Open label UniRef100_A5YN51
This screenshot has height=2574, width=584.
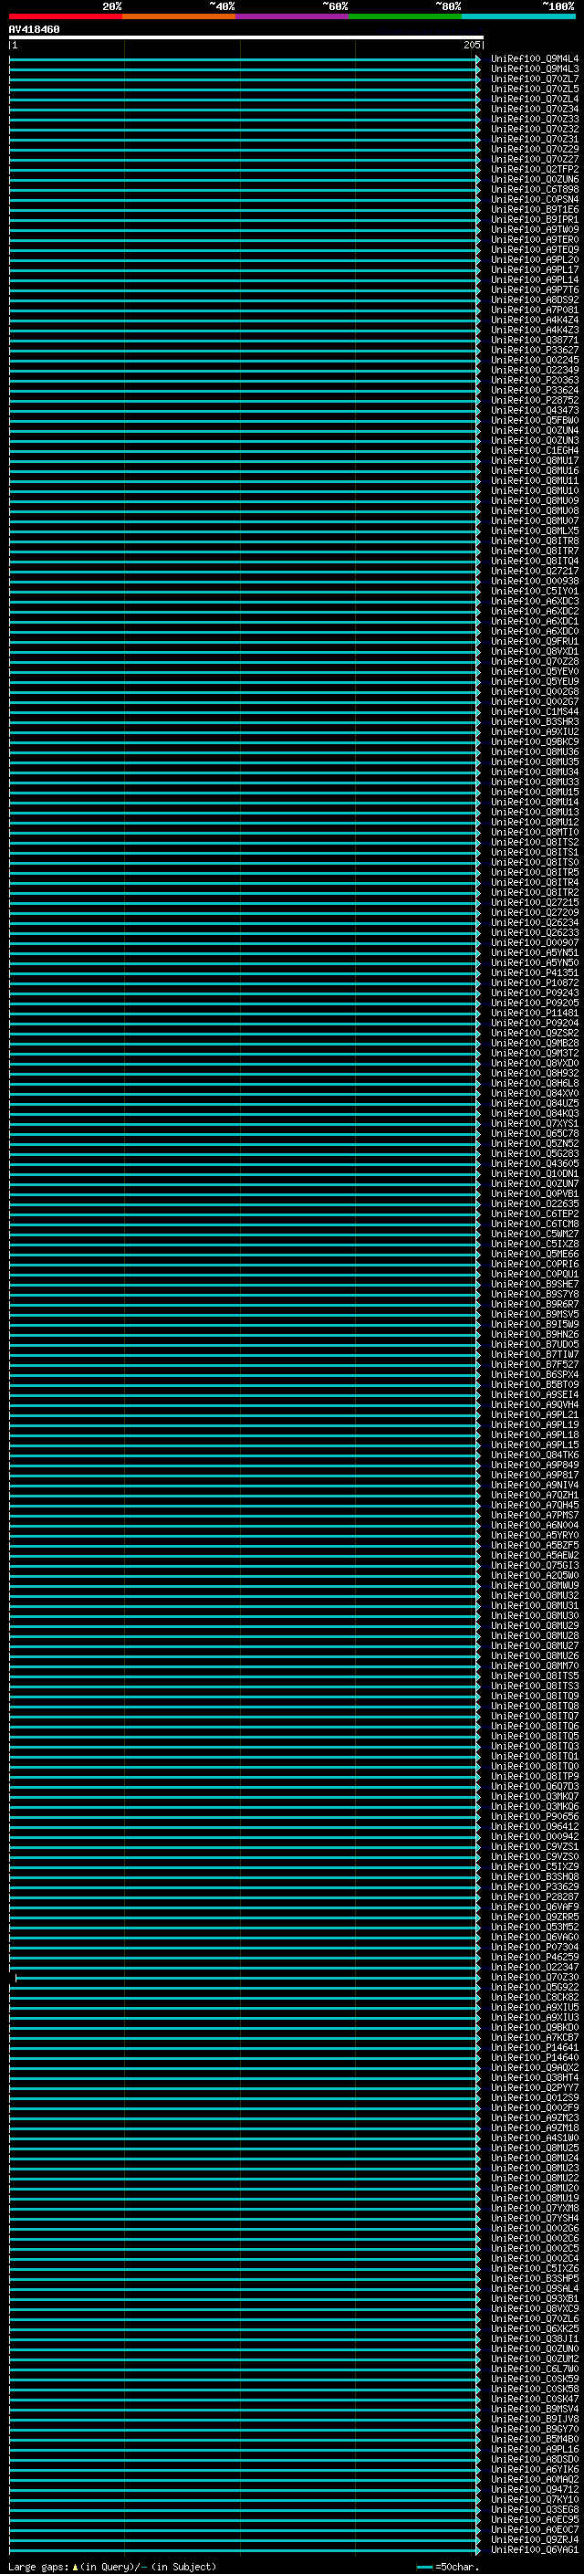535,952
